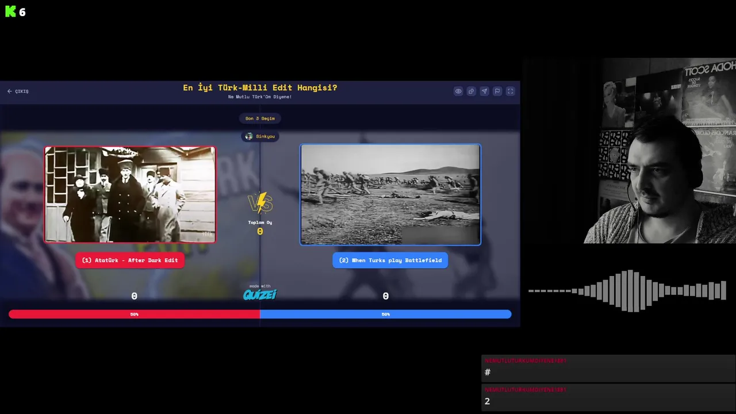Click the subtitle Ne Mutlu Türk'üm Diyene!
Viewport: 736px width, 414px height.
[x=260, y=97]
